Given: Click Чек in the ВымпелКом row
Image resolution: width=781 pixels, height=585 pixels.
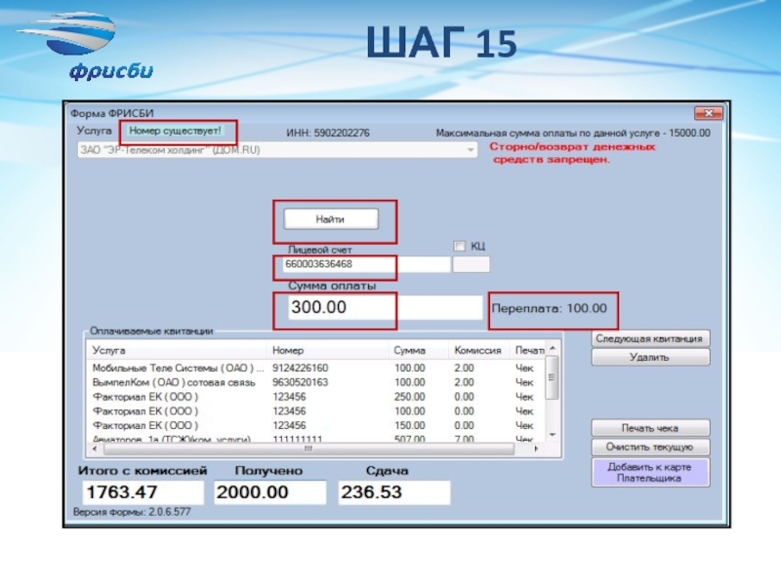Looking at the screenshot, I should pyautogui.click(x=524, y=382).
